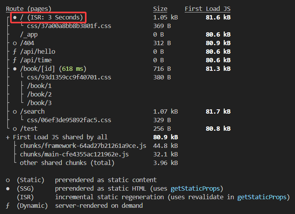Select the css/37a00a8bb8b3801f.css entry
The image size is (295, 214).
(x=69, y=26)
